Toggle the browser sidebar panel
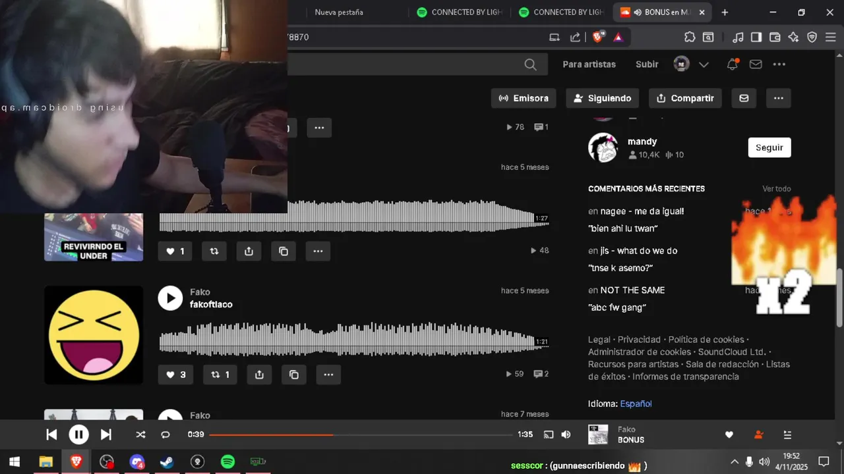Screen dimensions: 844x474 click(x=756, y=37)
